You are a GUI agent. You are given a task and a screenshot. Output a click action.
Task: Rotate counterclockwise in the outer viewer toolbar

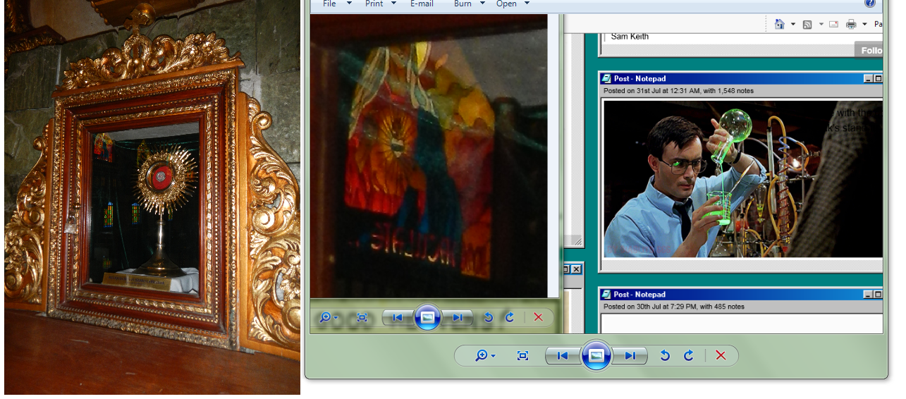[664, 356]
